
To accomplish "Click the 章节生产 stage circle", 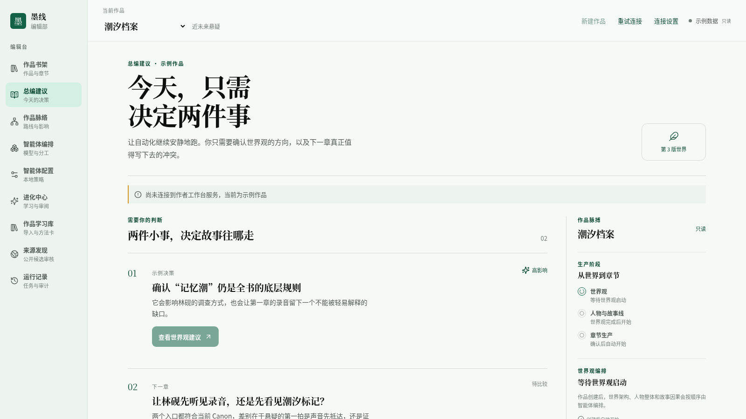I will pos(582,335).
